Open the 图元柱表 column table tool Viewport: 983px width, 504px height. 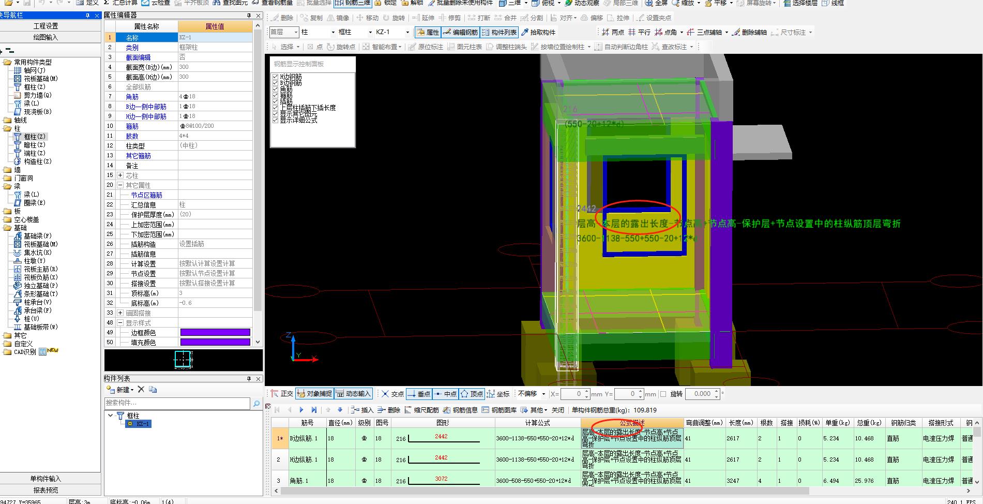click(x=464, y=47)
